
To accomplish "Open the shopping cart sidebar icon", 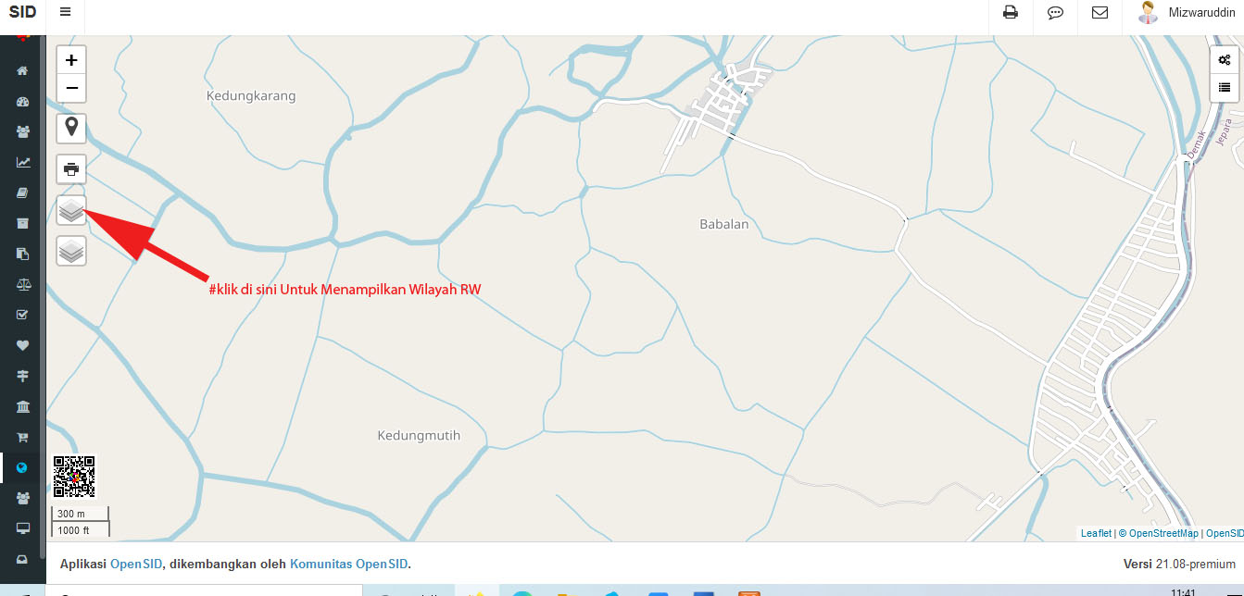I will click(x=22, y=437).
